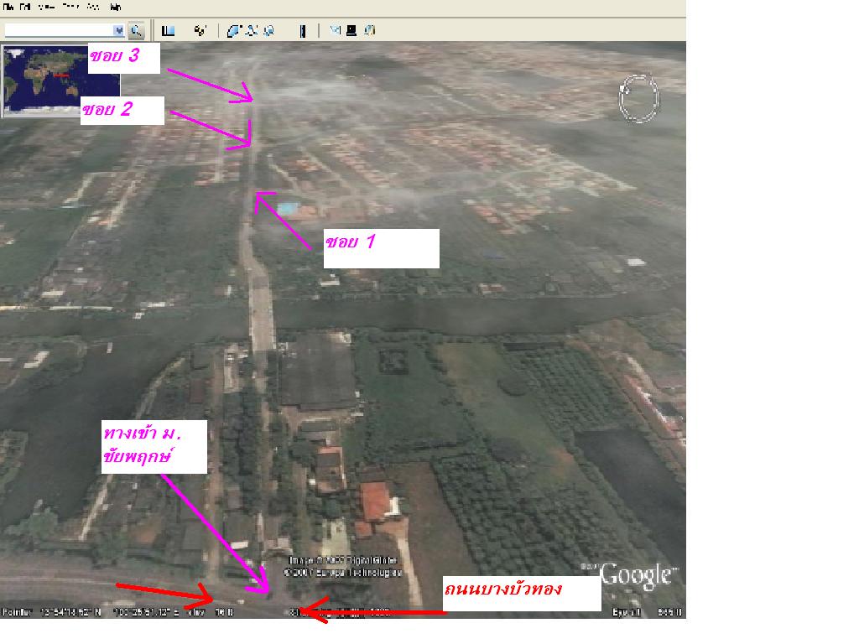This screenshot has height=644, width=859.
Task: Click the add path toolbar icon
Action: click(x=252, y=31)
